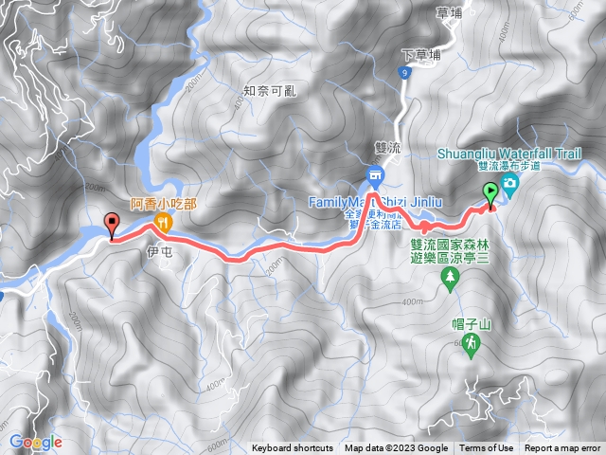Open the Google logo link

coord(36,442)
